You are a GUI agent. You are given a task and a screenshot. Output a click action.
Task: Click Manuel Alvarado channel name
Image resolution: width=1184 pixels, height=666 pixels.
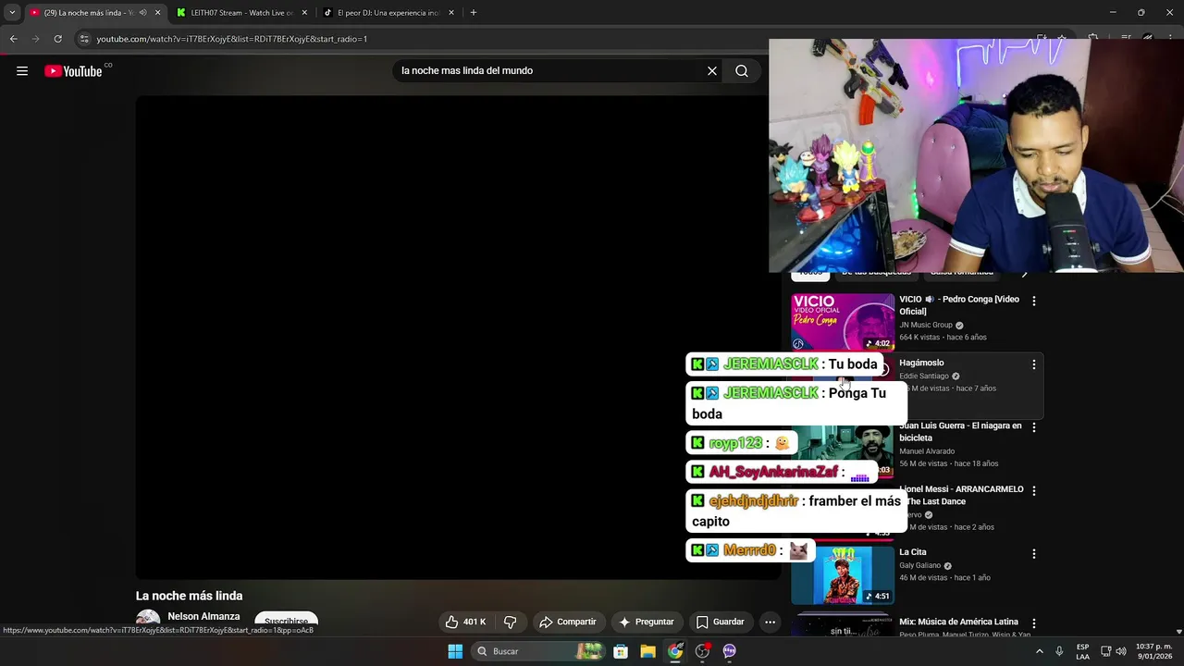929,450
